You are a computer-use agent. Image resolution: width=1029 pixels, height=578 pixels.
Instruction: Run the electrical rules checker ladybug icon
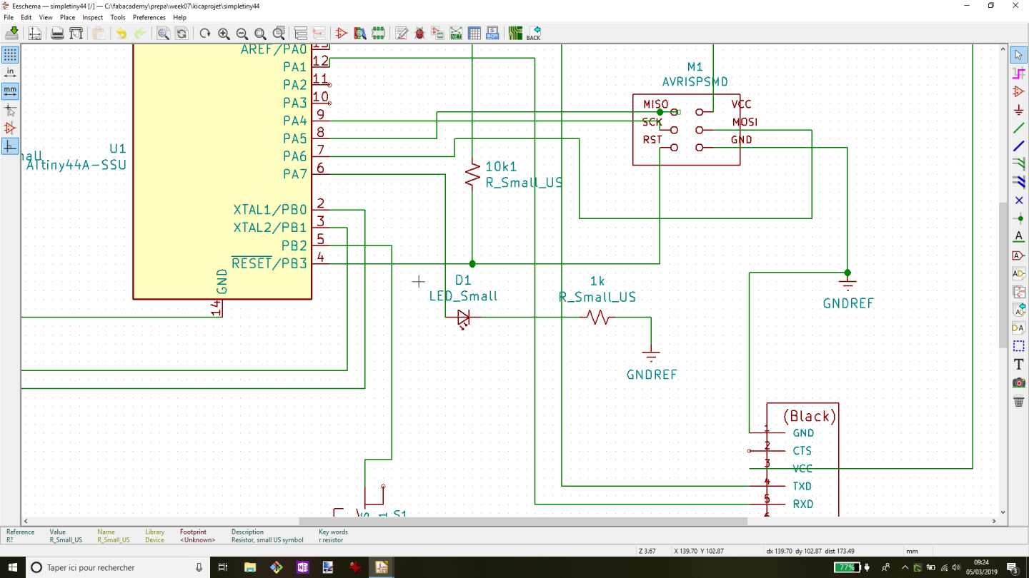tap(419, 34)
